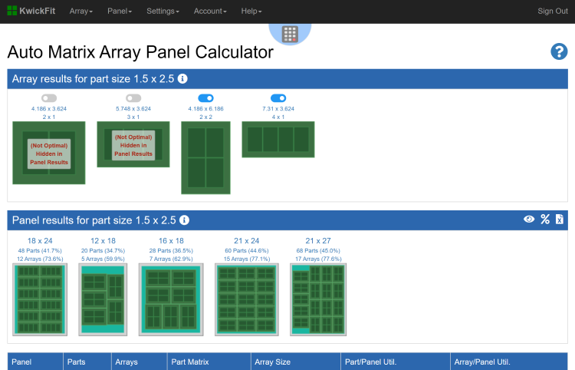Click the KwickFit logo icon
The image size is (575, 370).
12,12
